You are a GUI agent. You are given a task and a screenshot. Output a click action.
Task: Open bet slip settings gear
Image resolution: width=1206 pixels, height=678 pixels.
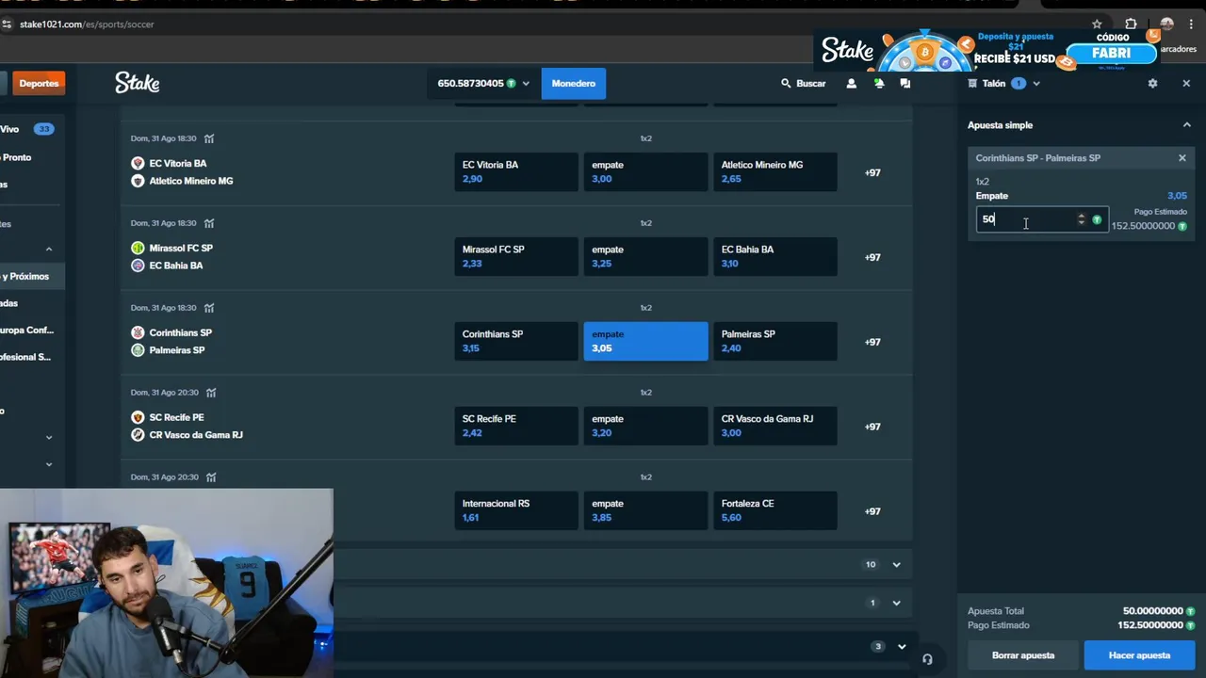click(1152, 83)
